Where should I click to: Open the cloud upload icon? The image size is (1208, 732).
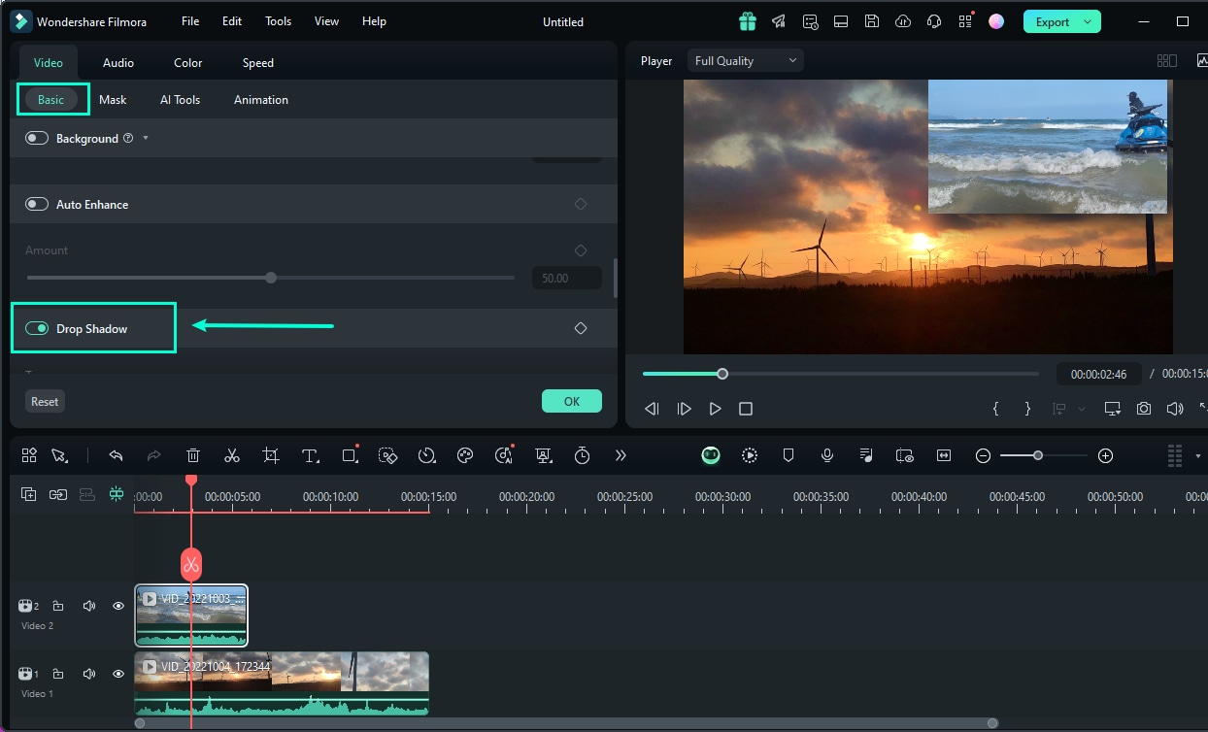903,21
